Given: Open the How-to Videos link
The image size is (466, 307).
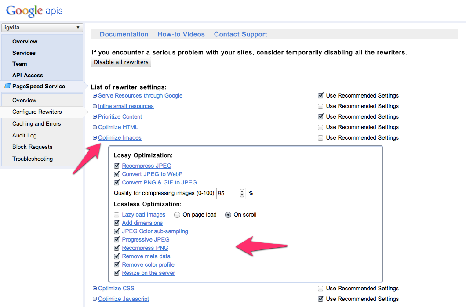Looking at the screenshot, I should [x=181, y=34].
